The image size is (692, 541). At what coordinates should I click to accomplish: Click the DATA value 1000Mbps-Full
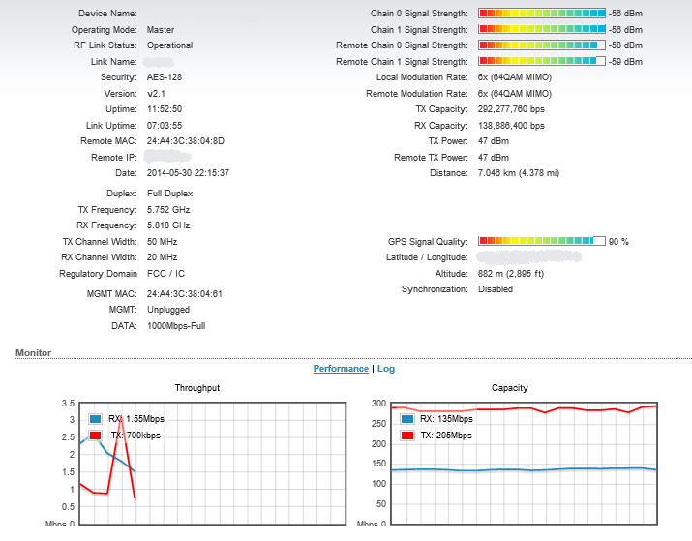176,326
